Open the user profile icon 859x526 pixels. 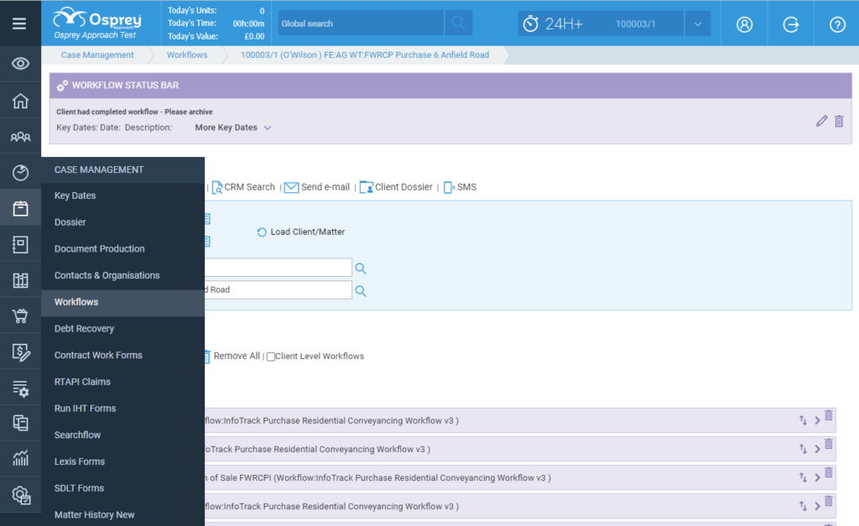pos(744,23)
